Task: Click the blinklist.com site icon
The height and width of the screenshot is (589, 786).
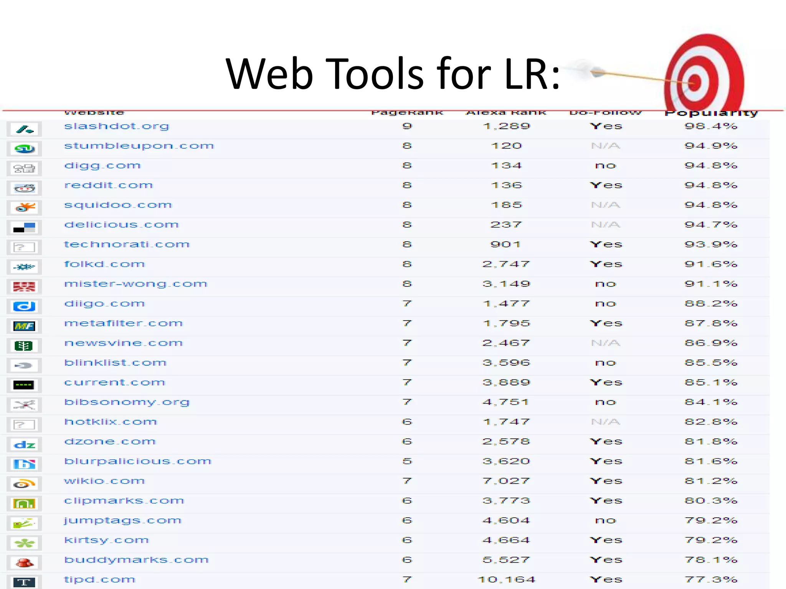Action: click(x=24, y=365)
